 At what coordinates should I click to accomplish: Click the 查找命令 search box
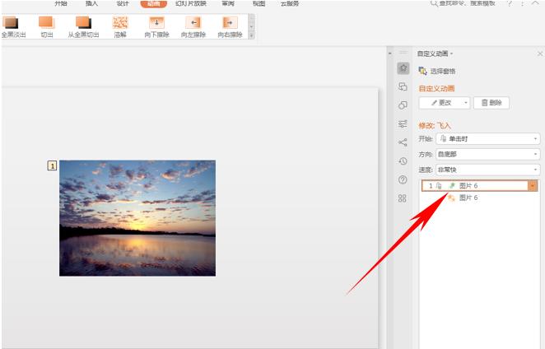[x=463, y=3]
